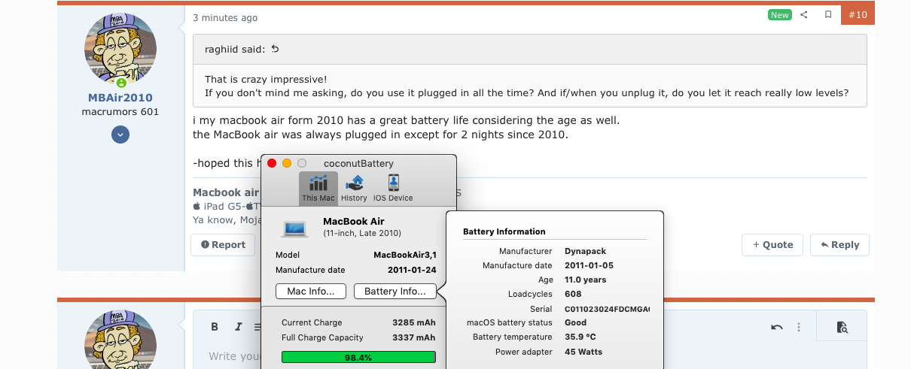Click the 'Battery Information' popover heading
The width and height of the screenshot is (911, 369).
pyautogui.click(x=504, y=231)
